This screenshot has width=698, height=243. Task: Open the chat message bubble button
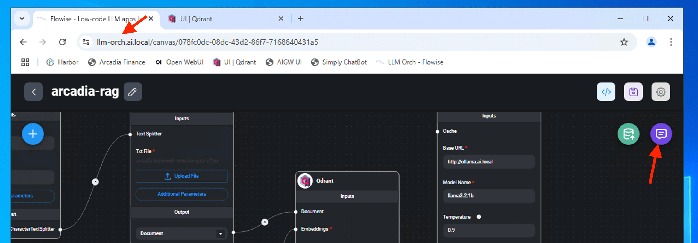661,134
